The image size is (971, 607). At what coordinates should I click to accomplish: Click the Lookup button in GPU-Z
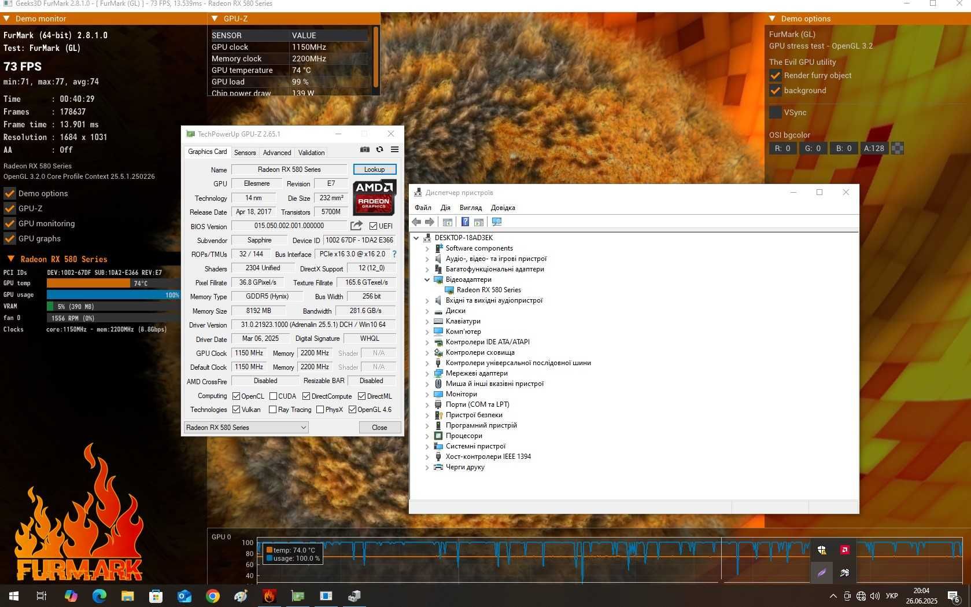(x=375, y=170)
